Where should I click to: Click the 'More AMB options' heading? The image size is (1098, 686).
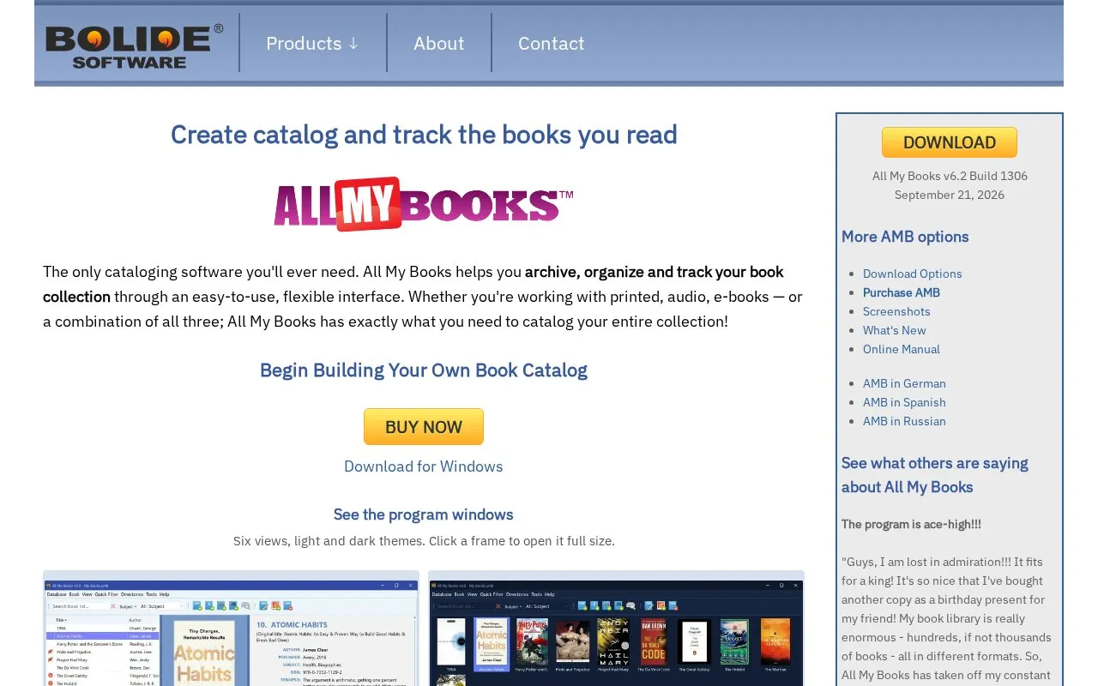coord(905,237)
